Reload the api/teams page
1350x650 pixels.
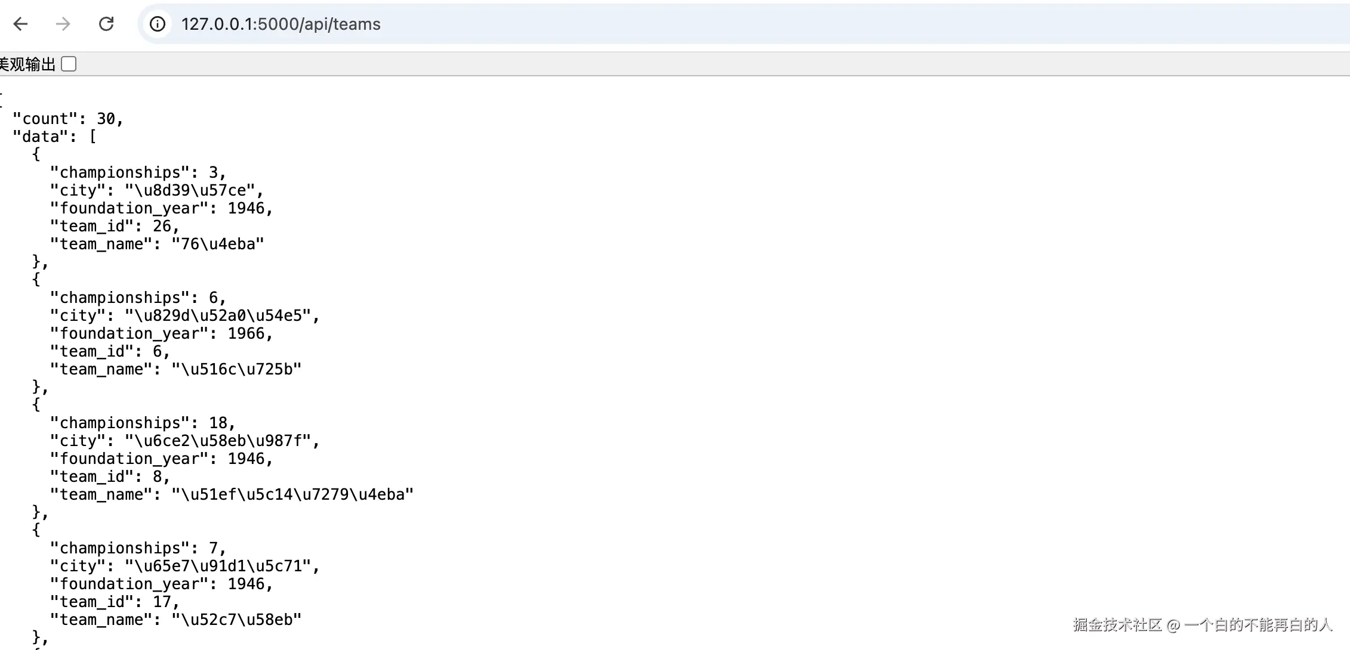(106, 24)
